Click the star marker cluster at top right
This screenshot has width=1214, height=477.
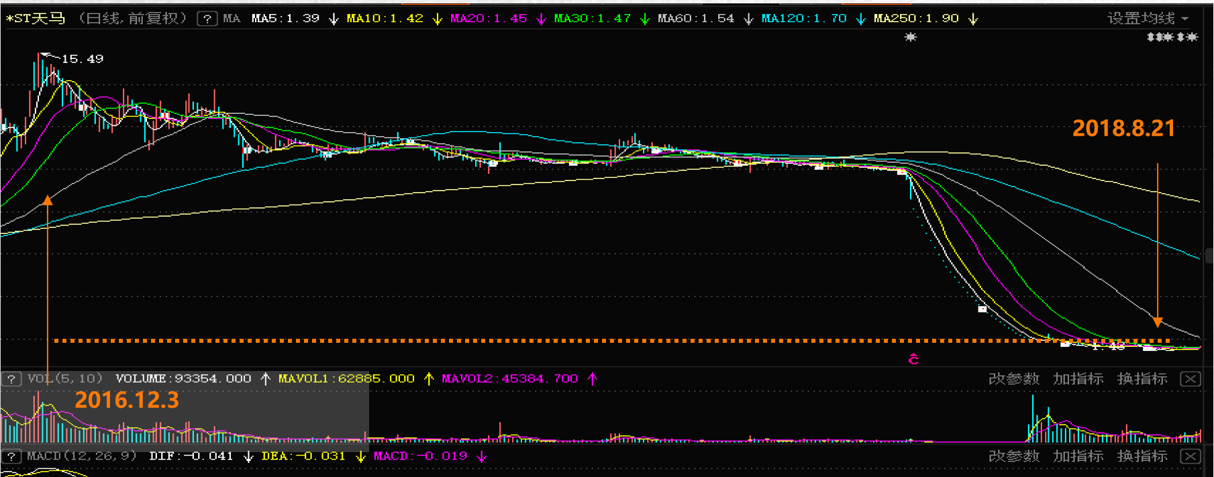click(1172, 38)
